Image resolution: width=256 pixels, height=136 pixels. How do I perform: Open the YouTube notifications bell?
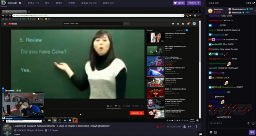coord(188,24)
